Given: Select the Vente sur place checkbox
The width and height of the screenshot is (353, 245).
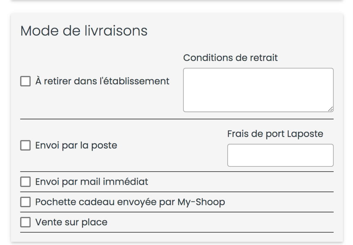Looking at the screenshot, I should (x=26, y=222).
